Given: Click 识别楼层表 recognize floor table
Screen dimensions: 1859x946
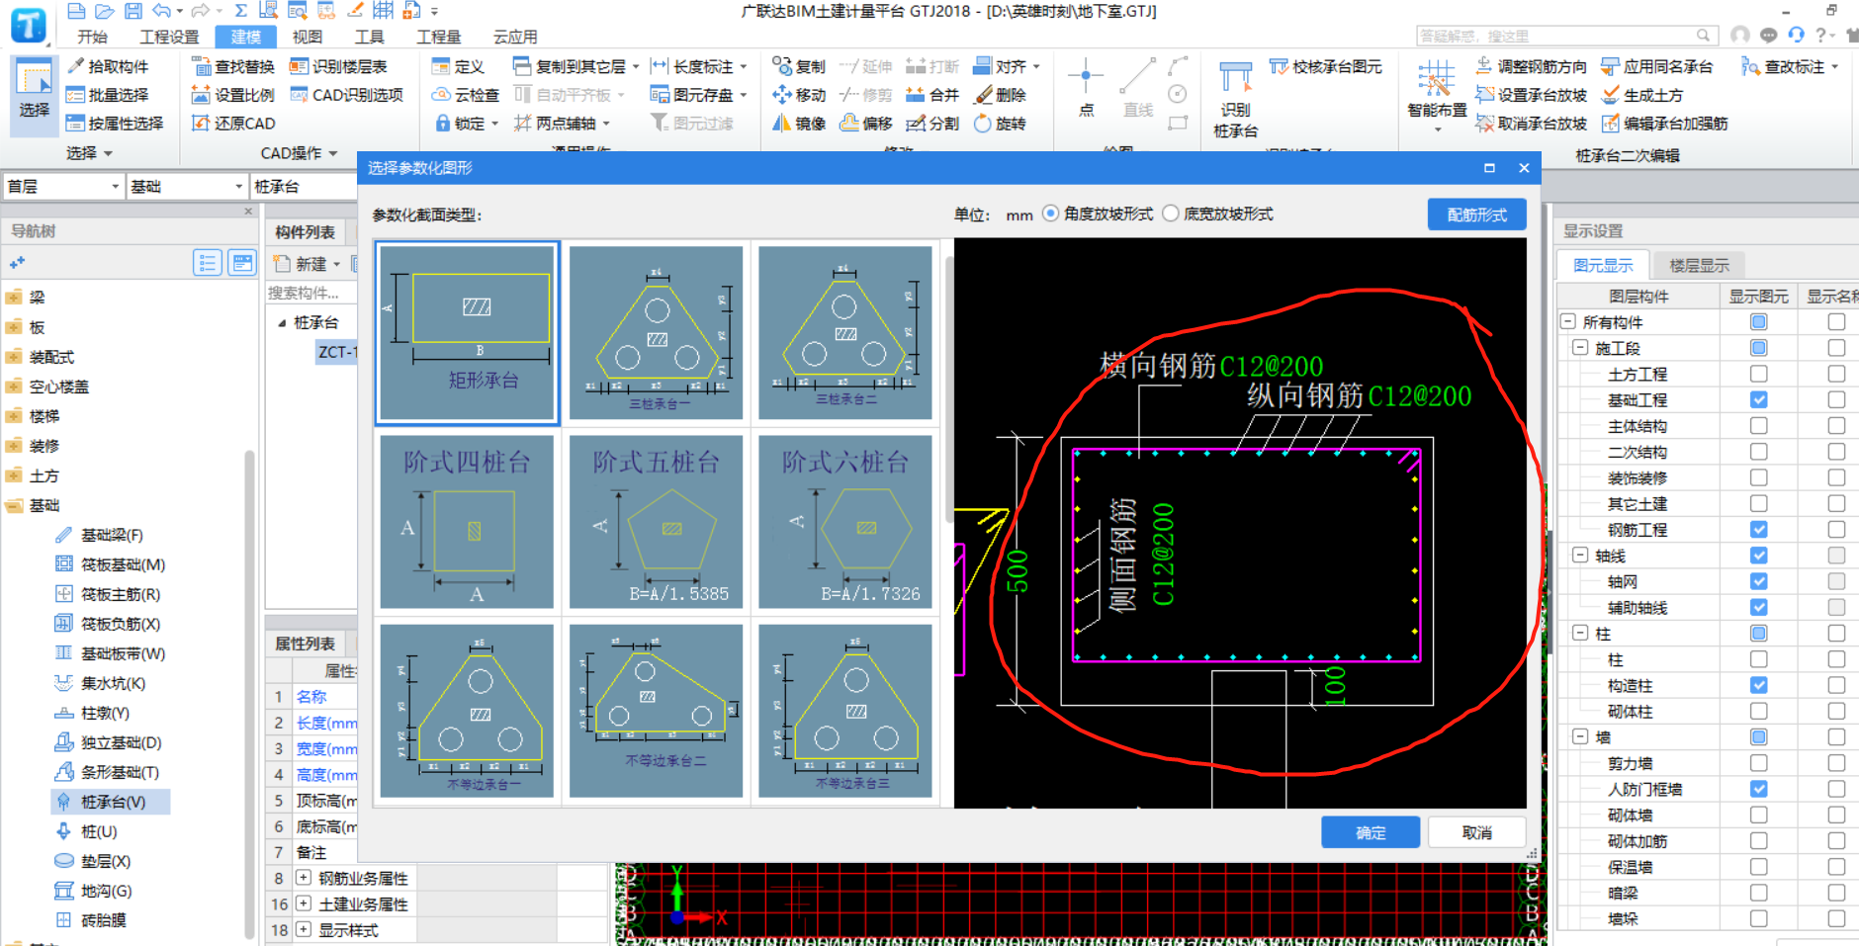Looking at the screenshot, I should [x=338, y=66].
